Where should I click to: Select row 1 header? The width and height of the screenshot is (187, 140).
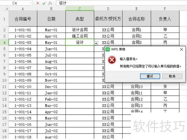pos(4,19)
